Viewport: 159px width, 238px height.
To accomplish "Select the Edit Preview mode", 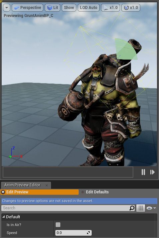I will tap(40, 192).
